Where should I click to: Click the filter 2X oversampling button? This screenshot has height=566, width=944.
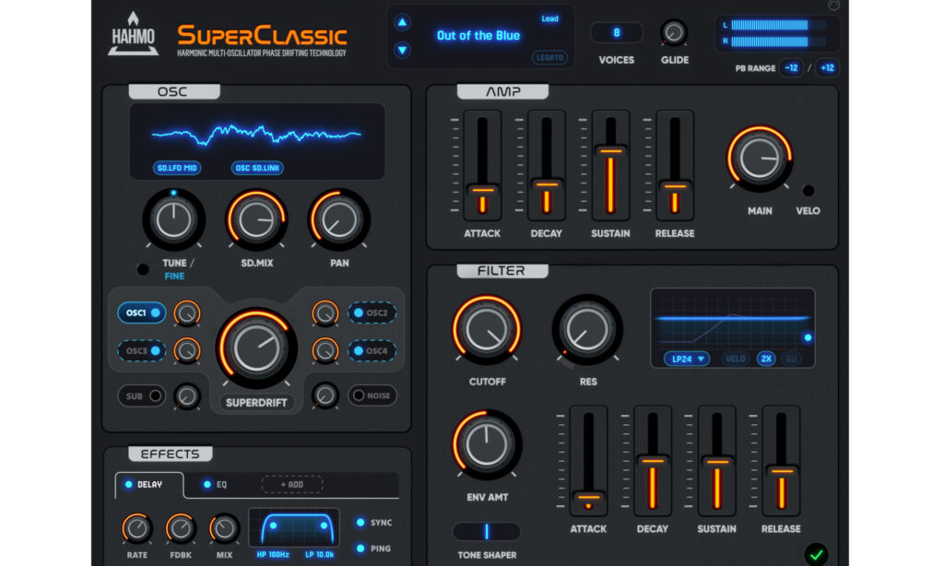click(766, 359)
